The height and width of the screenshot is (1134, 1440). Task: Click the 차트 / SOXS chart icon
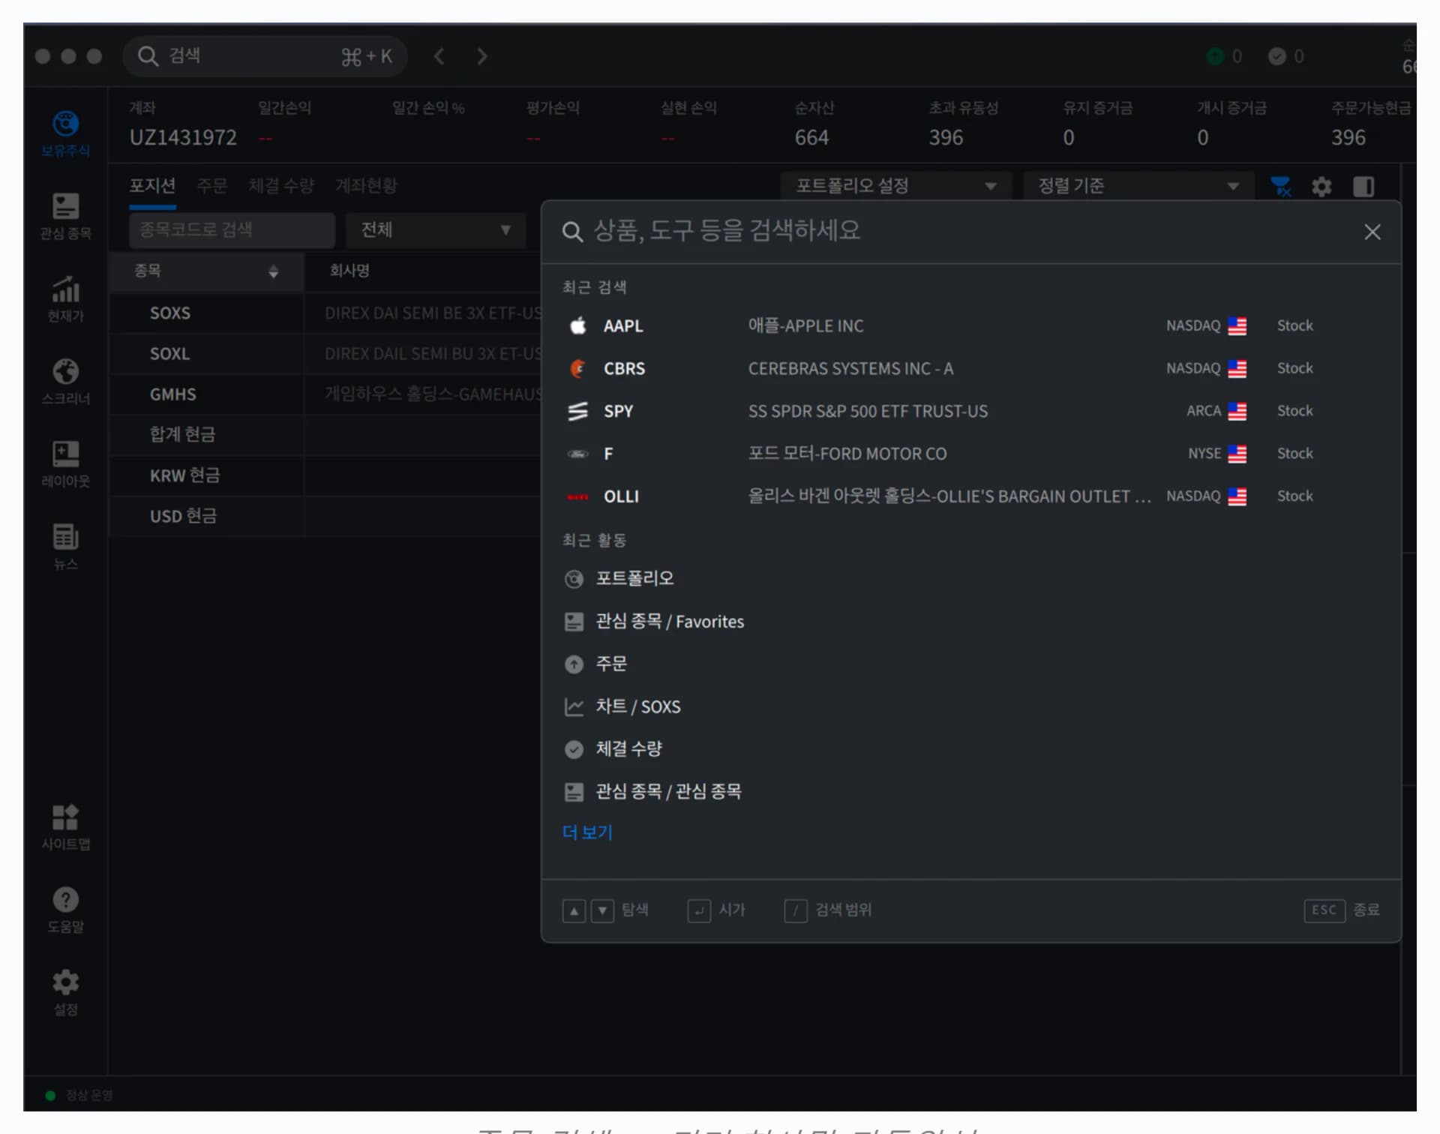[574, 706]
